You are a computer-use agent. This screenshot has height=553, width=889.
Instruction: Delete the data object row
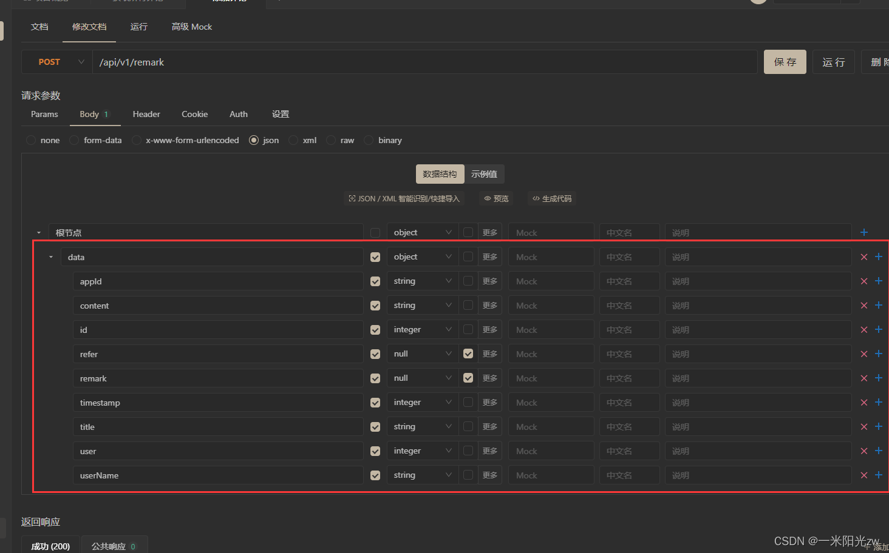[864, 257]
